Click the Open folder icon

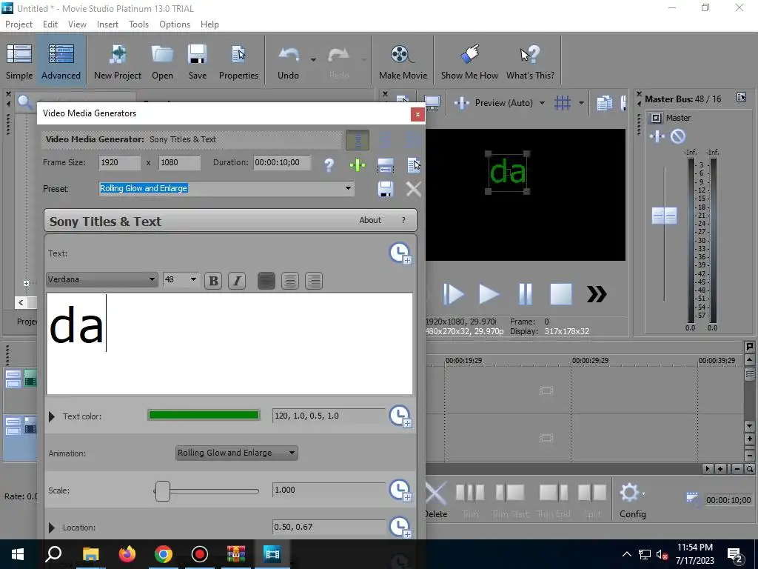click(162, 61)
